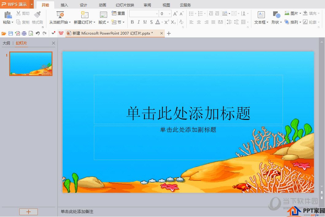Clear formatting with the eraser A icon
The width and height of the screenshot is (325, 217).
(181, 22)
